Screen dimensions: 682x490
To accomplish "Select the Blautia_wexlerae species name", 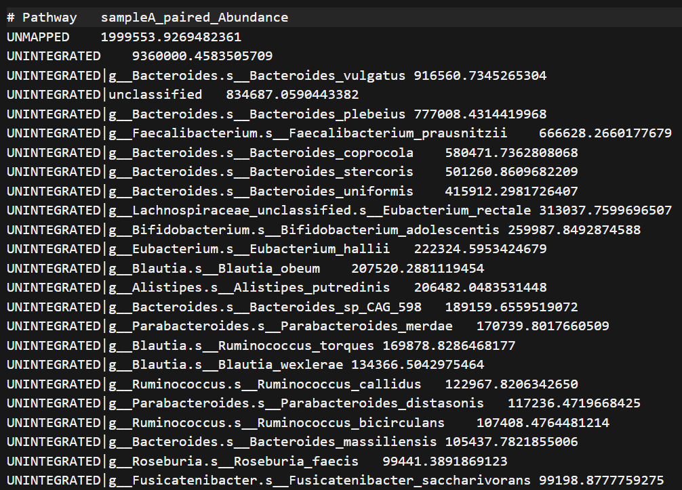I will (281, 365).
